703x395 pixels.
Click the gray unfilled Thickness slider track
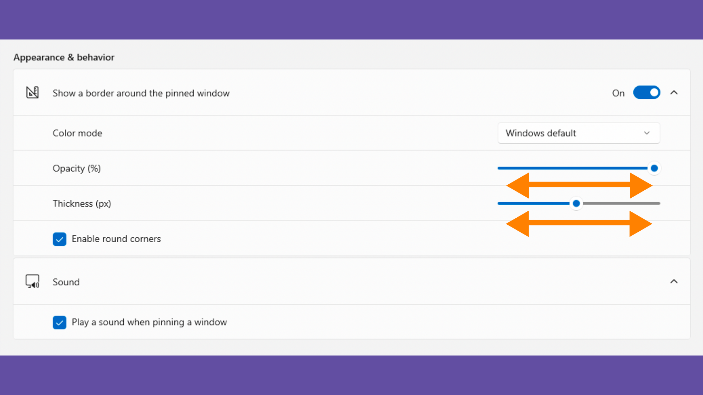coord(621,203)
